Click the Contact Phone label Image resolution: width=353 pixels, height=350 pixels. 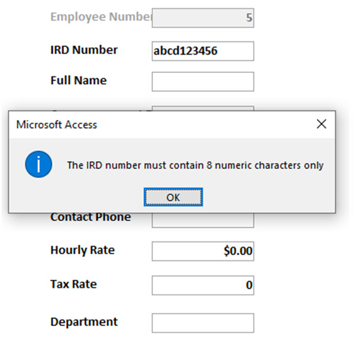90,217
